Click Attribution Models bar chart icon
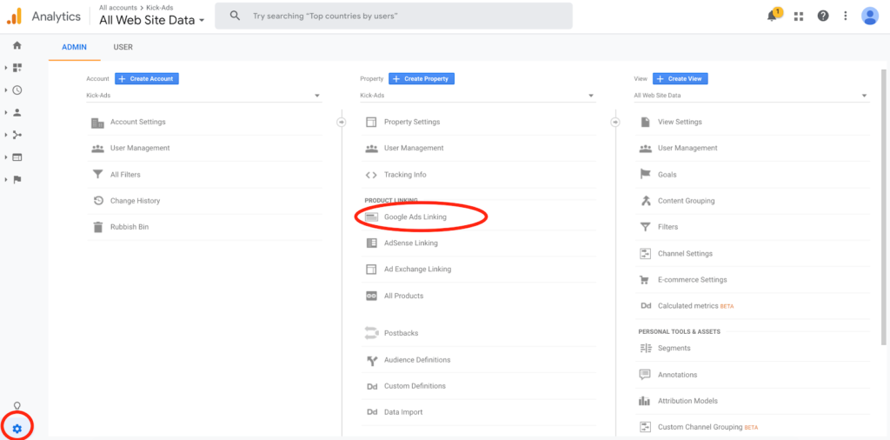 click(645, 401)
